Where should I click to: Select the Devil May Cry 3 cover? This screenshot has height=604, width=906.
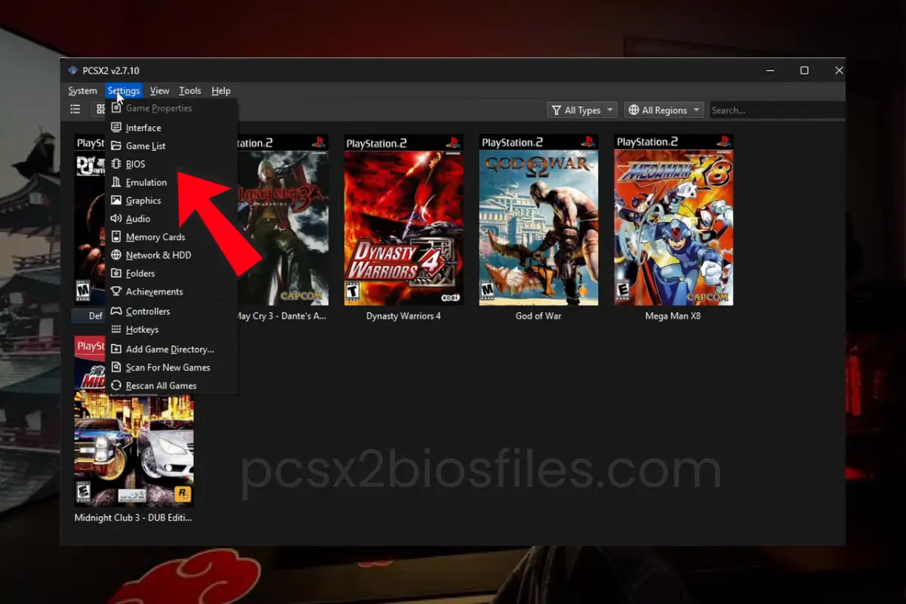click(283, 220)
